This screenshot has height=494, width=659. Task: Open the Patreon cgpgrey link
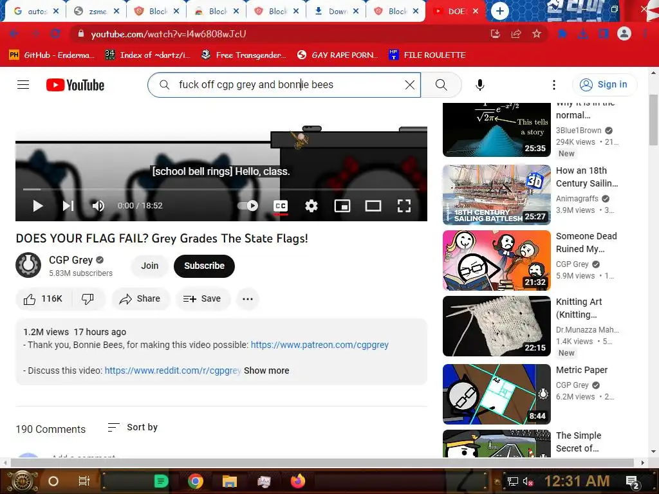pos(319,345)
